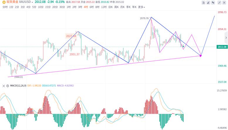Expand the right side panel chevron
228x130 pixels.
click(x=226, y=38)
